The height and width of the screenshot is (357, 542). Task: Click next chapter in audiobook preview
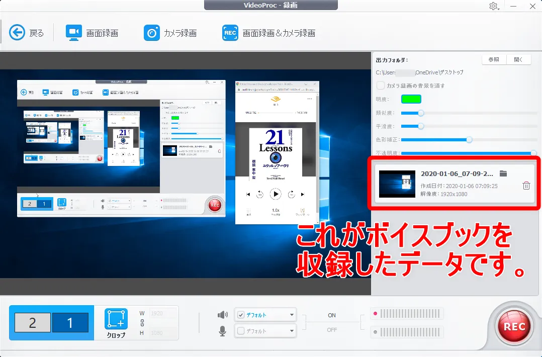pyautogui.click(x=303, y=194)
